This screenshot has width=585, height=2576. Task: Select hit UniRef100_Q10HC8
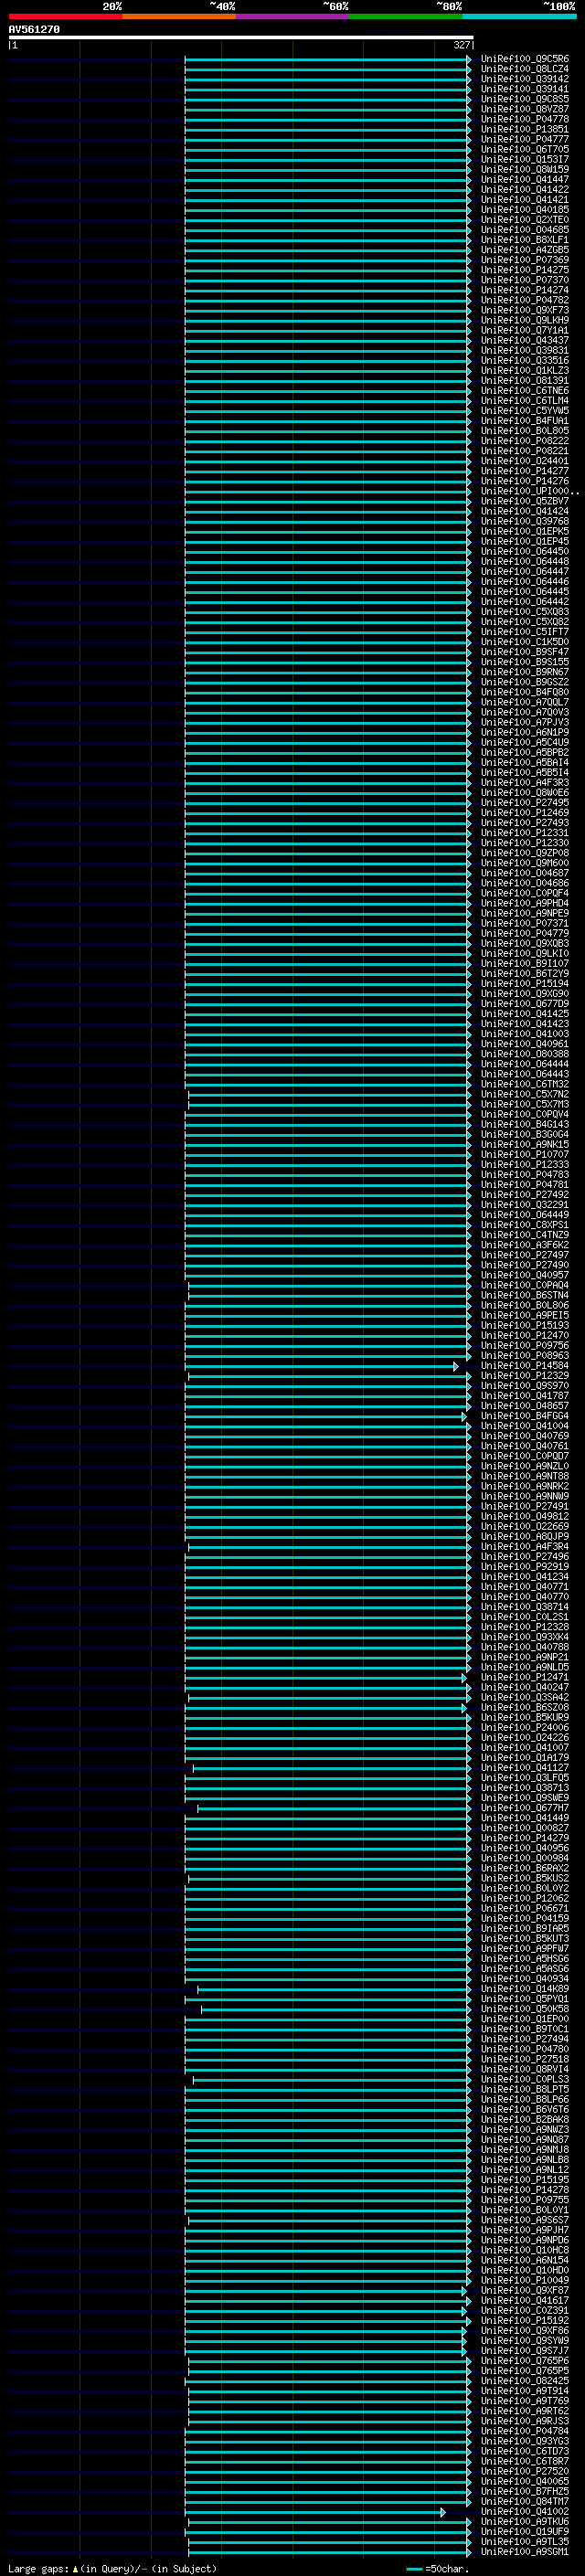click(x=524, y=2250)
